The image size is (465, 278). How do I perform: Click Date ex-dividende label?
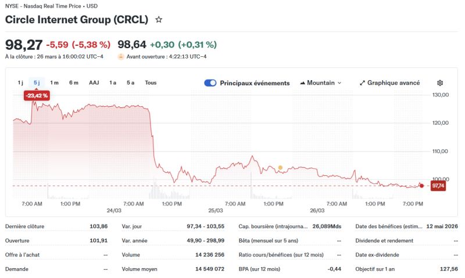pos(377,255)
